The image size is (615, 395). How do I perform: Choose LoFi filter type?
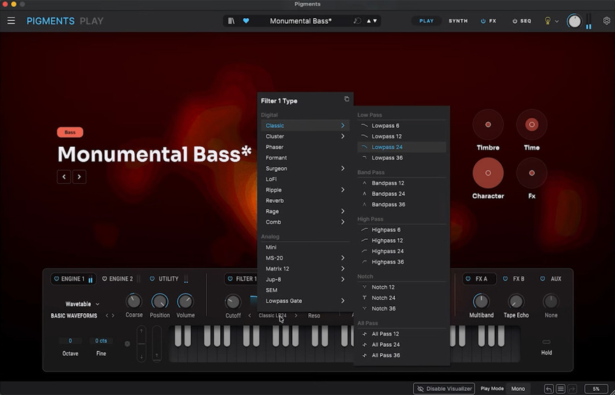click(305, 179)
